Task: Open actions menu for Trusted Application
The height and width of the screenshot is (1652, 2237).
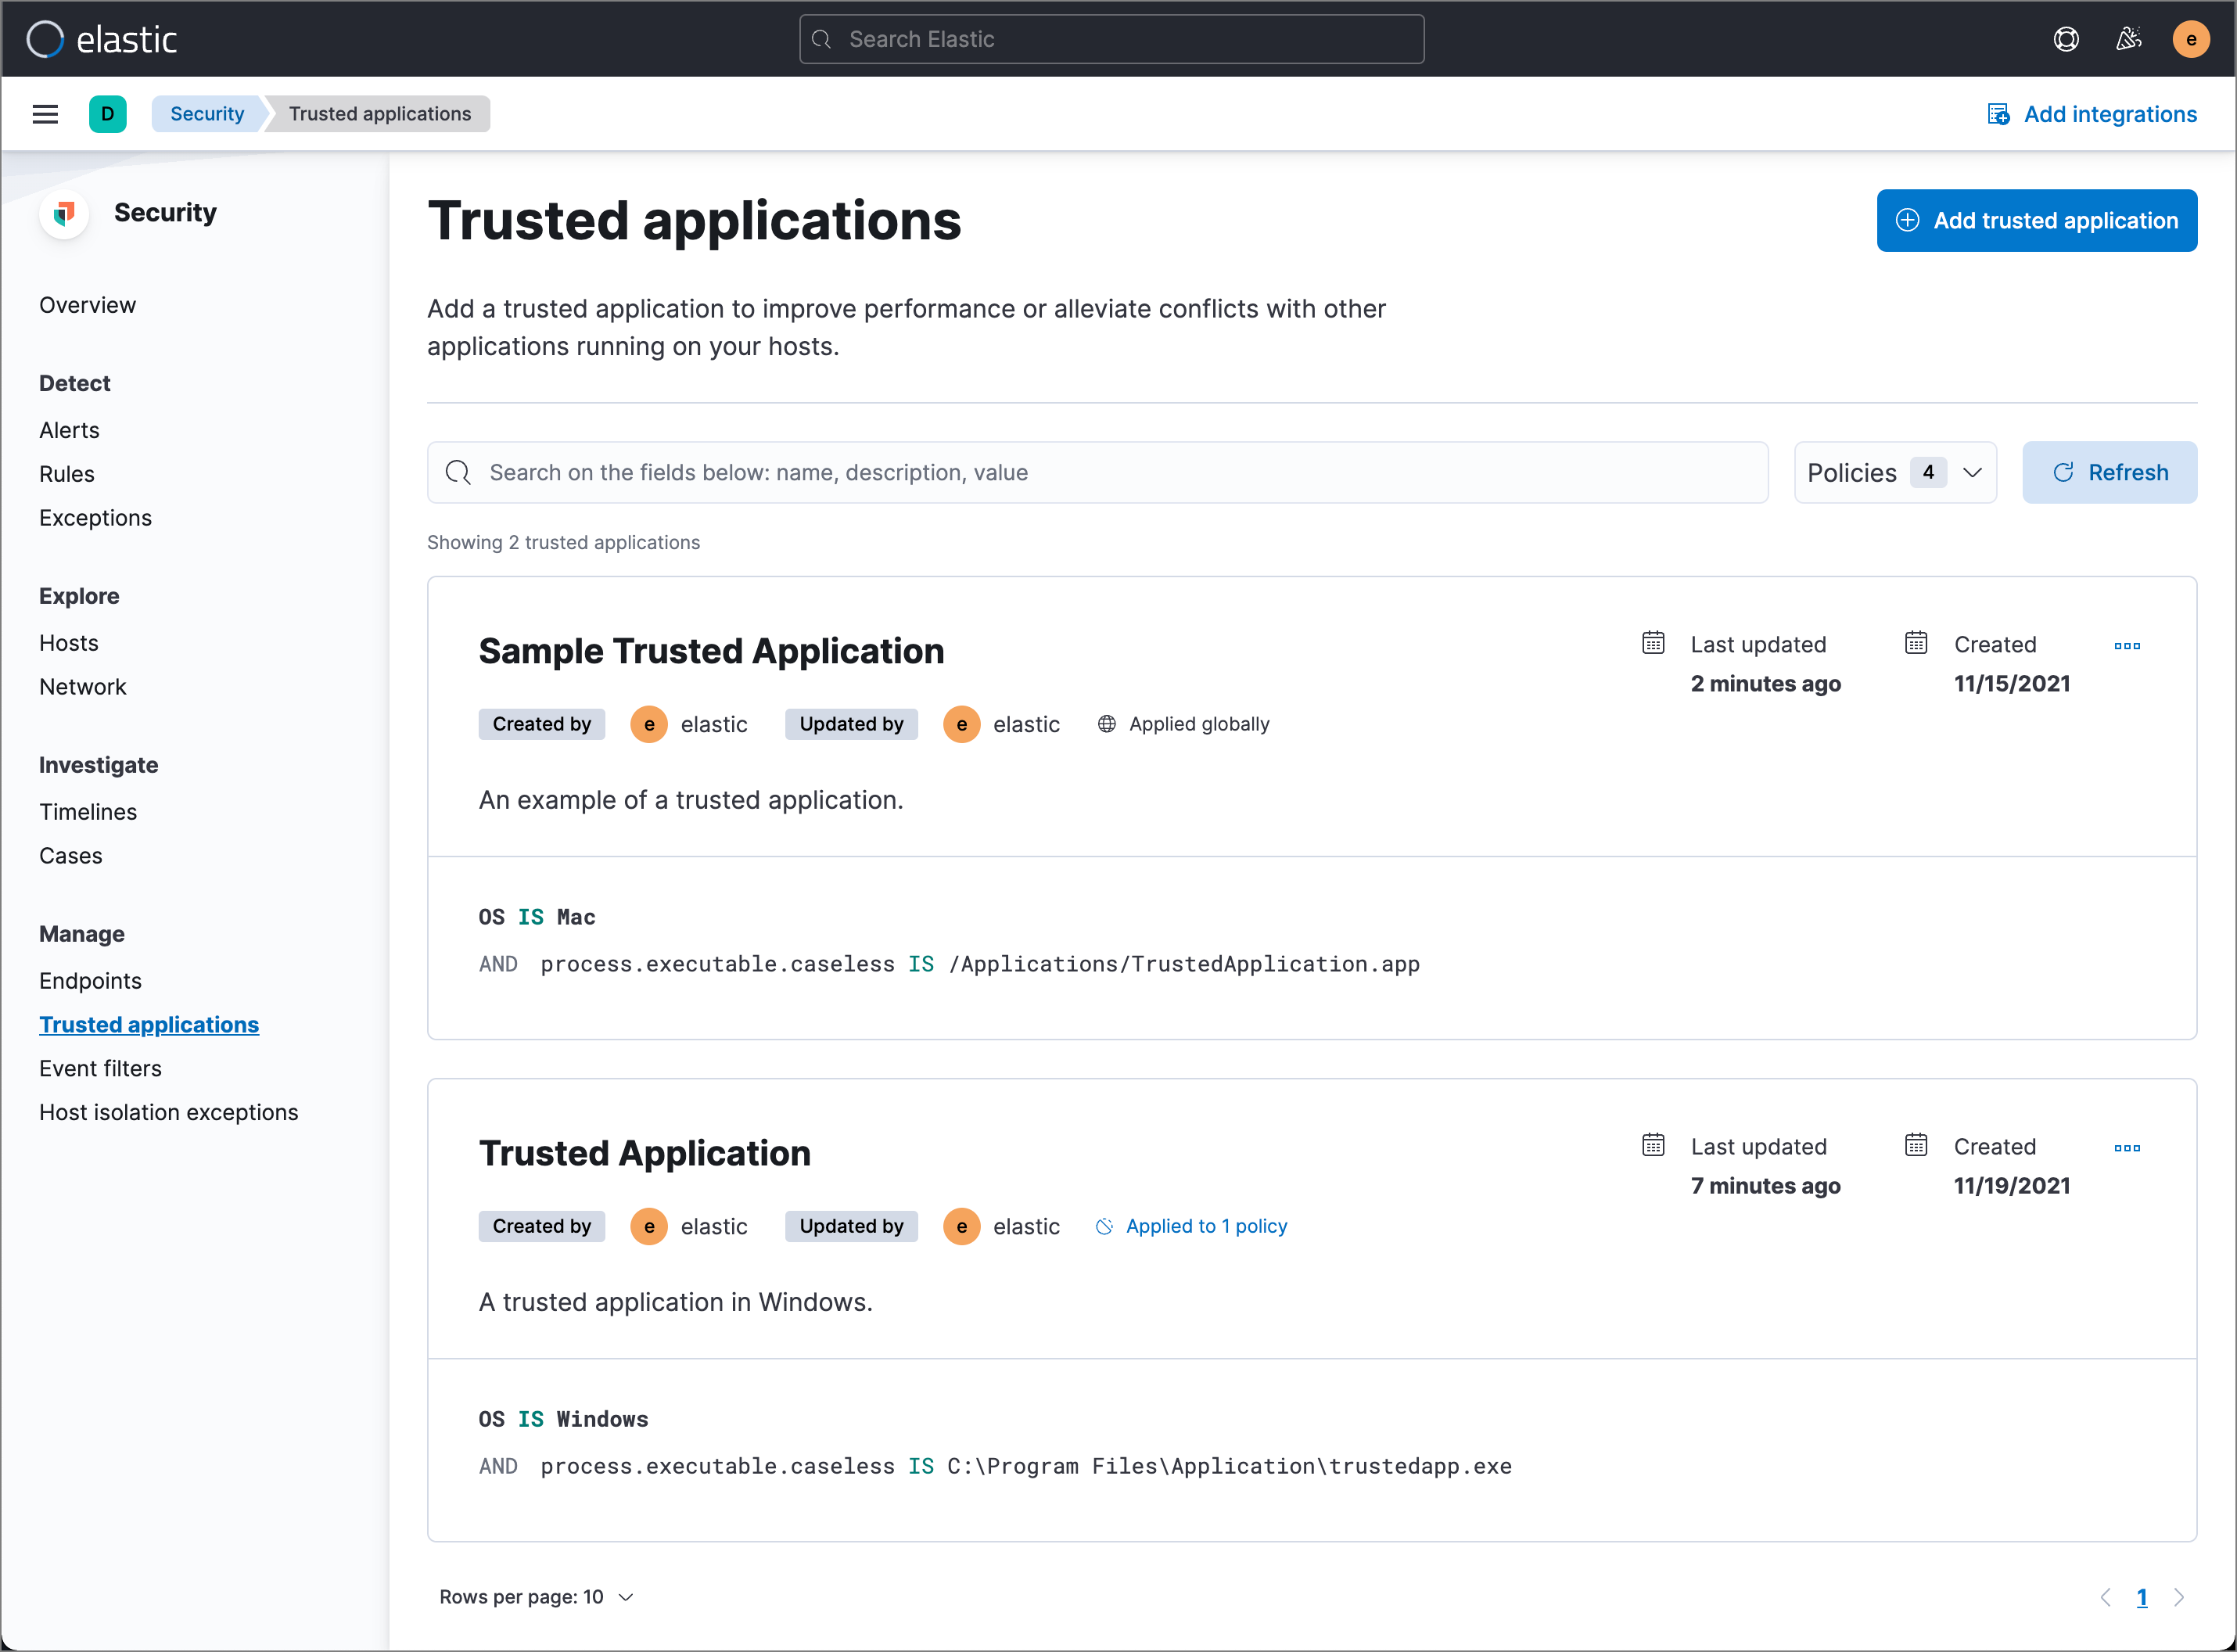Action: point(2128,1148)
